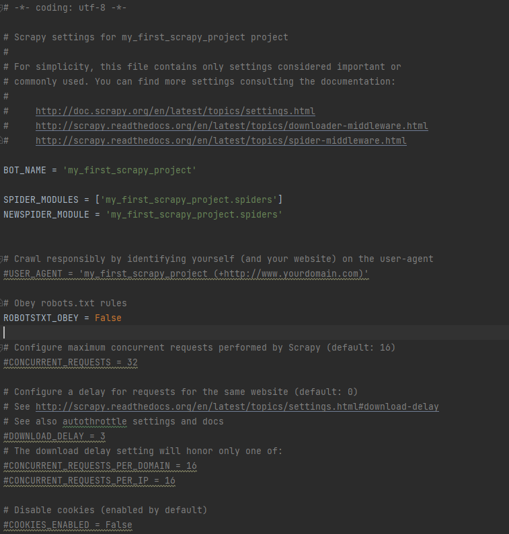Click the CONCURRENT_REQUESTS_PER_IP commented setting
The width and height of the screenshot is (509, 534).
tap(89, 480)
